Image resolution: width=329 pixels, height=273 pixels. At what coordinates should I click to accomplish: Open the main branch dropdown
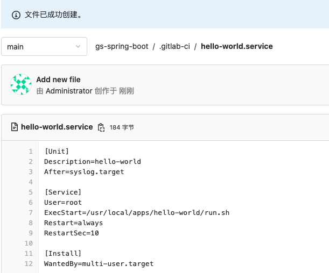(x=44, y=46)
